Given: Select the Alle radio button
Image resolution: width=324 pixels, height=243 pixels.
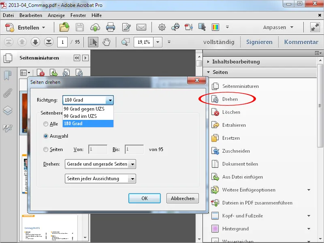Looking at the screenshot, I should pos(46,124).
